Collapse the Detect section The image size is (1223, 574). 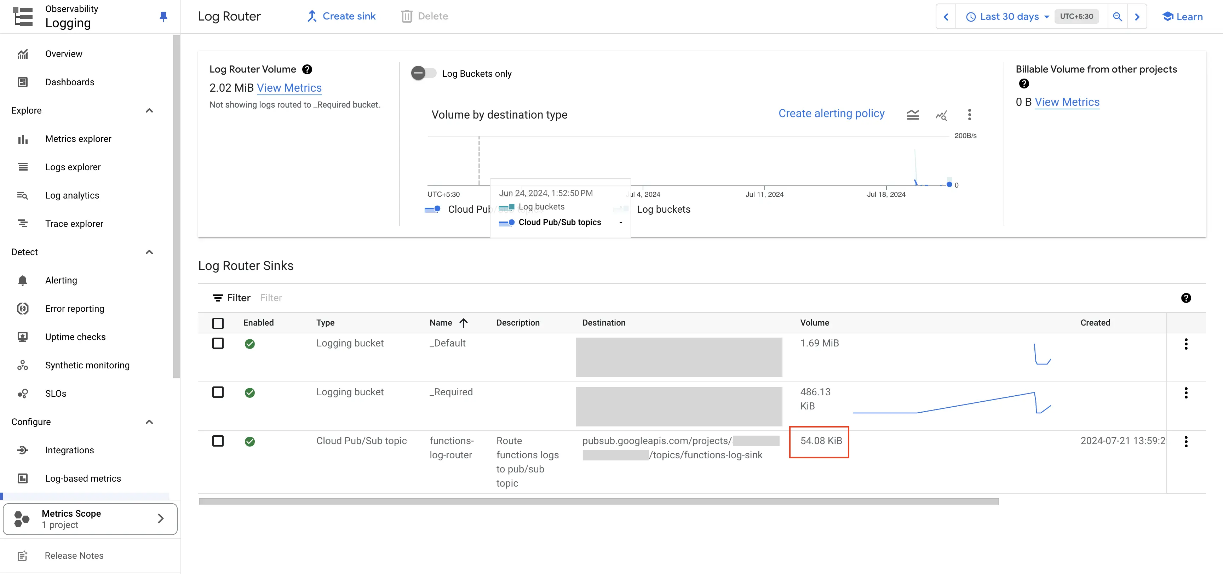149,252
